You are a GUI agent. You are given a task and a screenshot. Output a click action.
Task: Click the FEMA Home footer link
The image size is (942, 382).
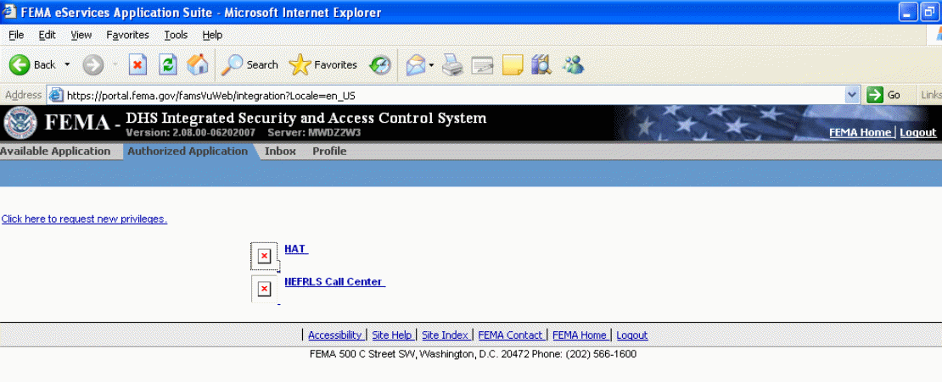(580, 335)
